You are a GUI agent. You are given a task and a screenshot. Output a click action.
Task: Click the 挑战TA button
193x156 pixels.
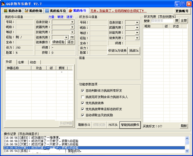pyautogui.click(x=134, y=51)
